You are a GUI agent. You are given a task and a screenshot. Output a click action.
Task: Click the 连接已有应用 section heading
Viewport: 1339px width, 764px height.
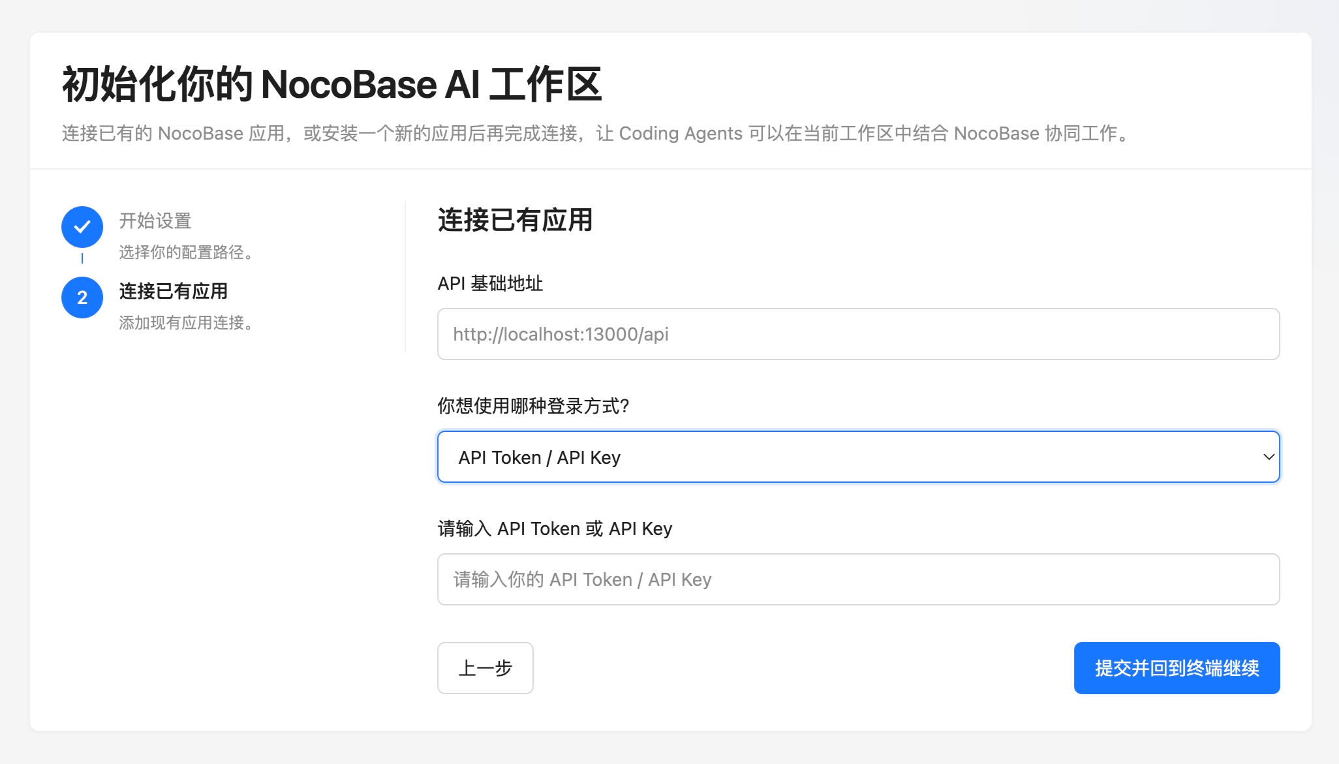point(515,220)
